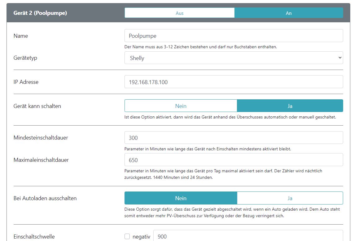Click the Gerät 2 (Poolpumpe) header title
354x241 pixels.
pyautogui.click(x=40, y=13)
